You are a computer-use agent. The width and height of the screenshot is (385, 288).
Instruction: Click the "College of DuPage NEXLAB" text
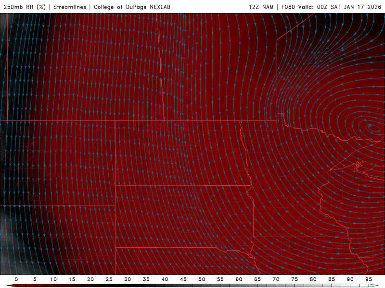(x=132, y=7)
